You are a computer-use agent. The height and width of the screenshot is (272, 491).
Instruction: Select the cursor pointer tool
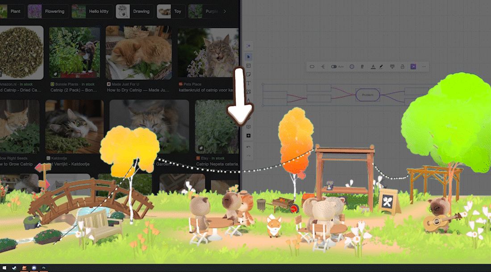coord(249,57)
